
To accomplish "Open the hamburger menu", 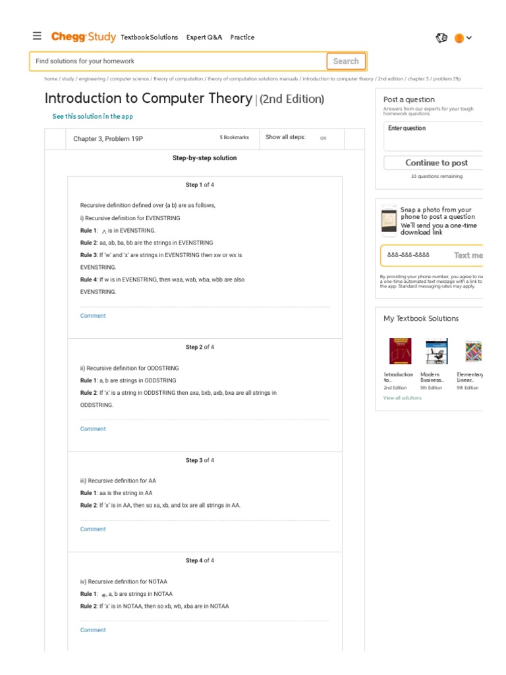I will 37,36.
